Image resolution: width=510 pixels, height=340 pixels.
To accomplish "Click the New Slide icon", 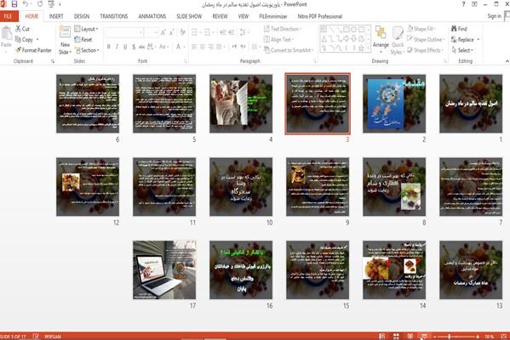I will (x=65, y=32).
